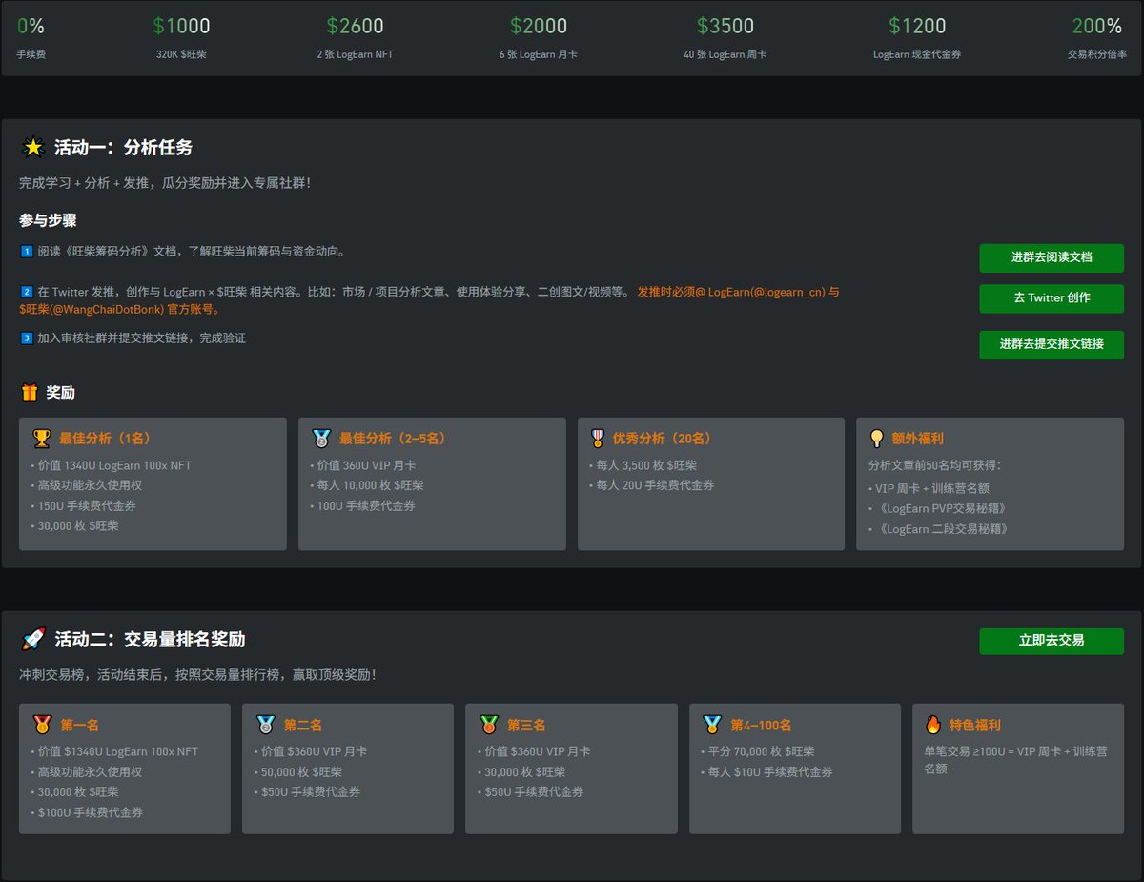Click the 200% stat value
Screen dimensions: 1144x882
coord(1097,27)
